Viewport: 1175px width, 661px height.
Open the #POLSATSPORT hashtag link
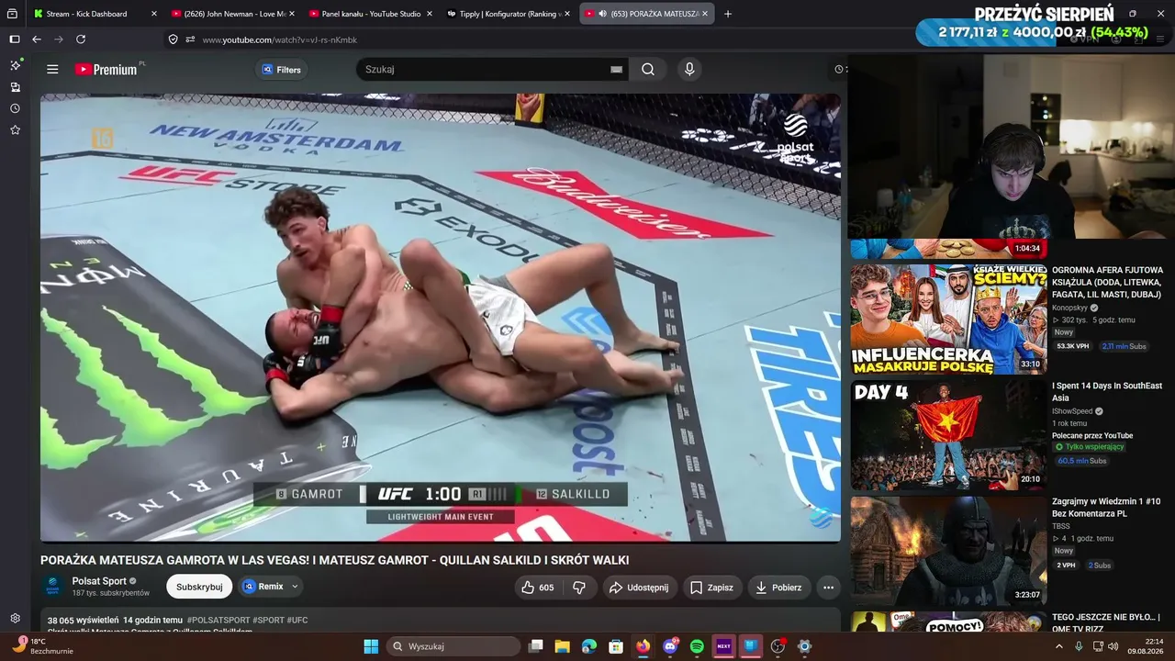tap(218, 621)
